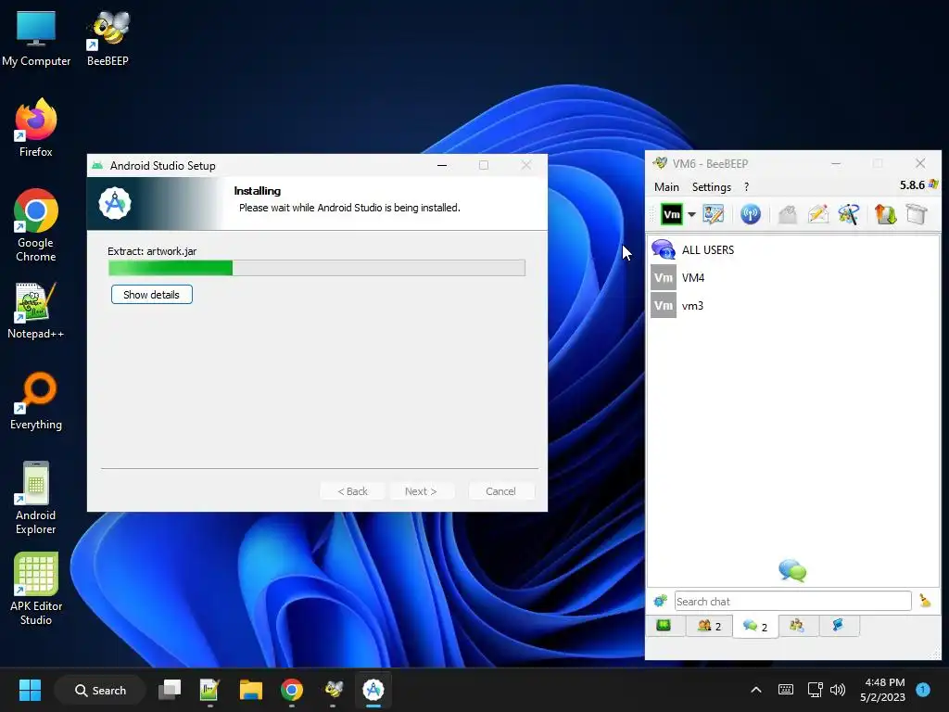Open Notepad++ desktop shortcut
The image size is (949, 712).
(36, 310)
